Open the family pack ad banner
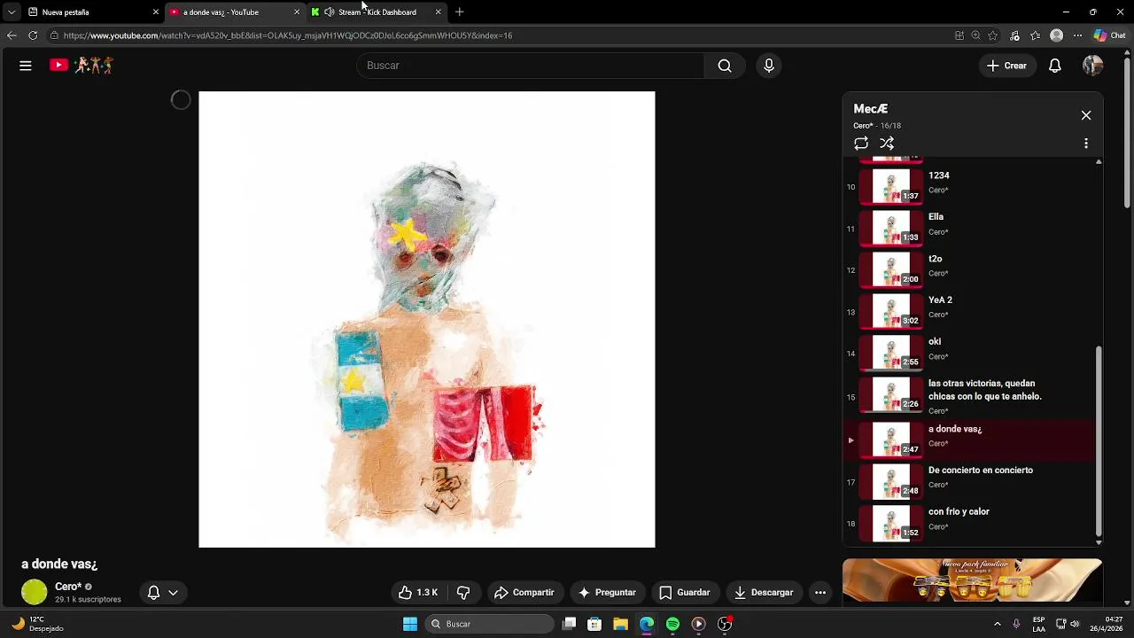Screen dimensions: 1134x638 click(x=972, y=580)
